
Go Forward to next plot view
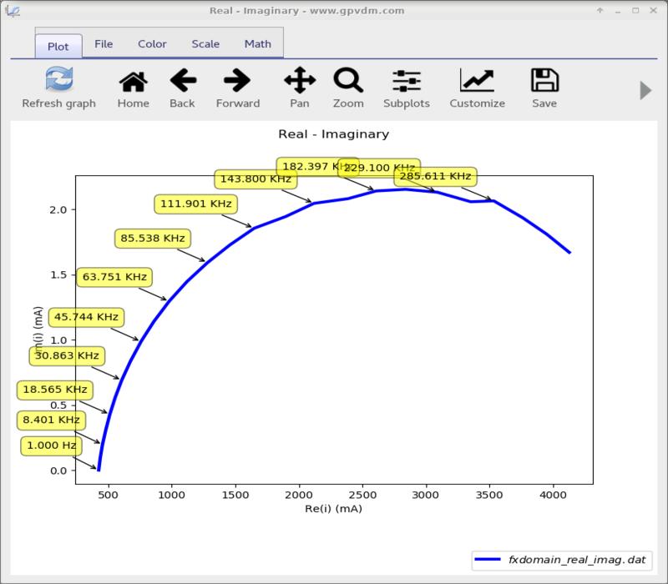tap(237, 82)
